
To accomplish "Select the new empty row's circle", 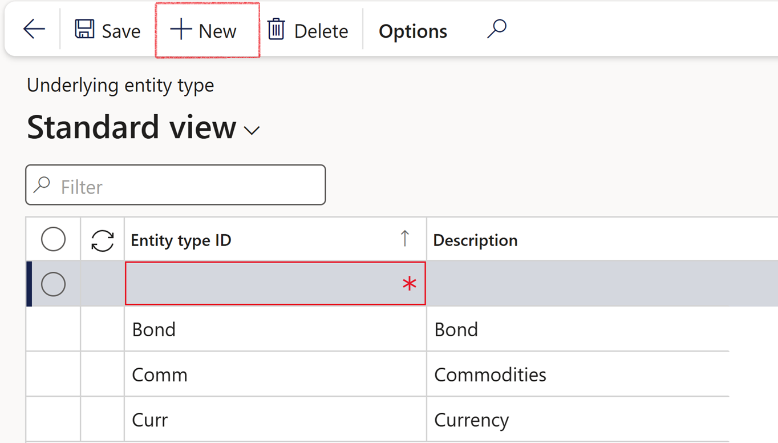I will pyautogui.click(x=53, y=284).
